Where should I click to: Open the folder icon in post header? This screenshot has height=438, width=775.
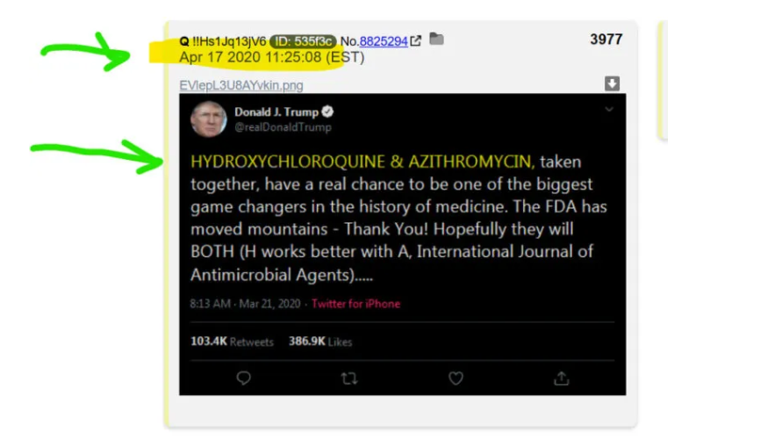tap(436, 39)
